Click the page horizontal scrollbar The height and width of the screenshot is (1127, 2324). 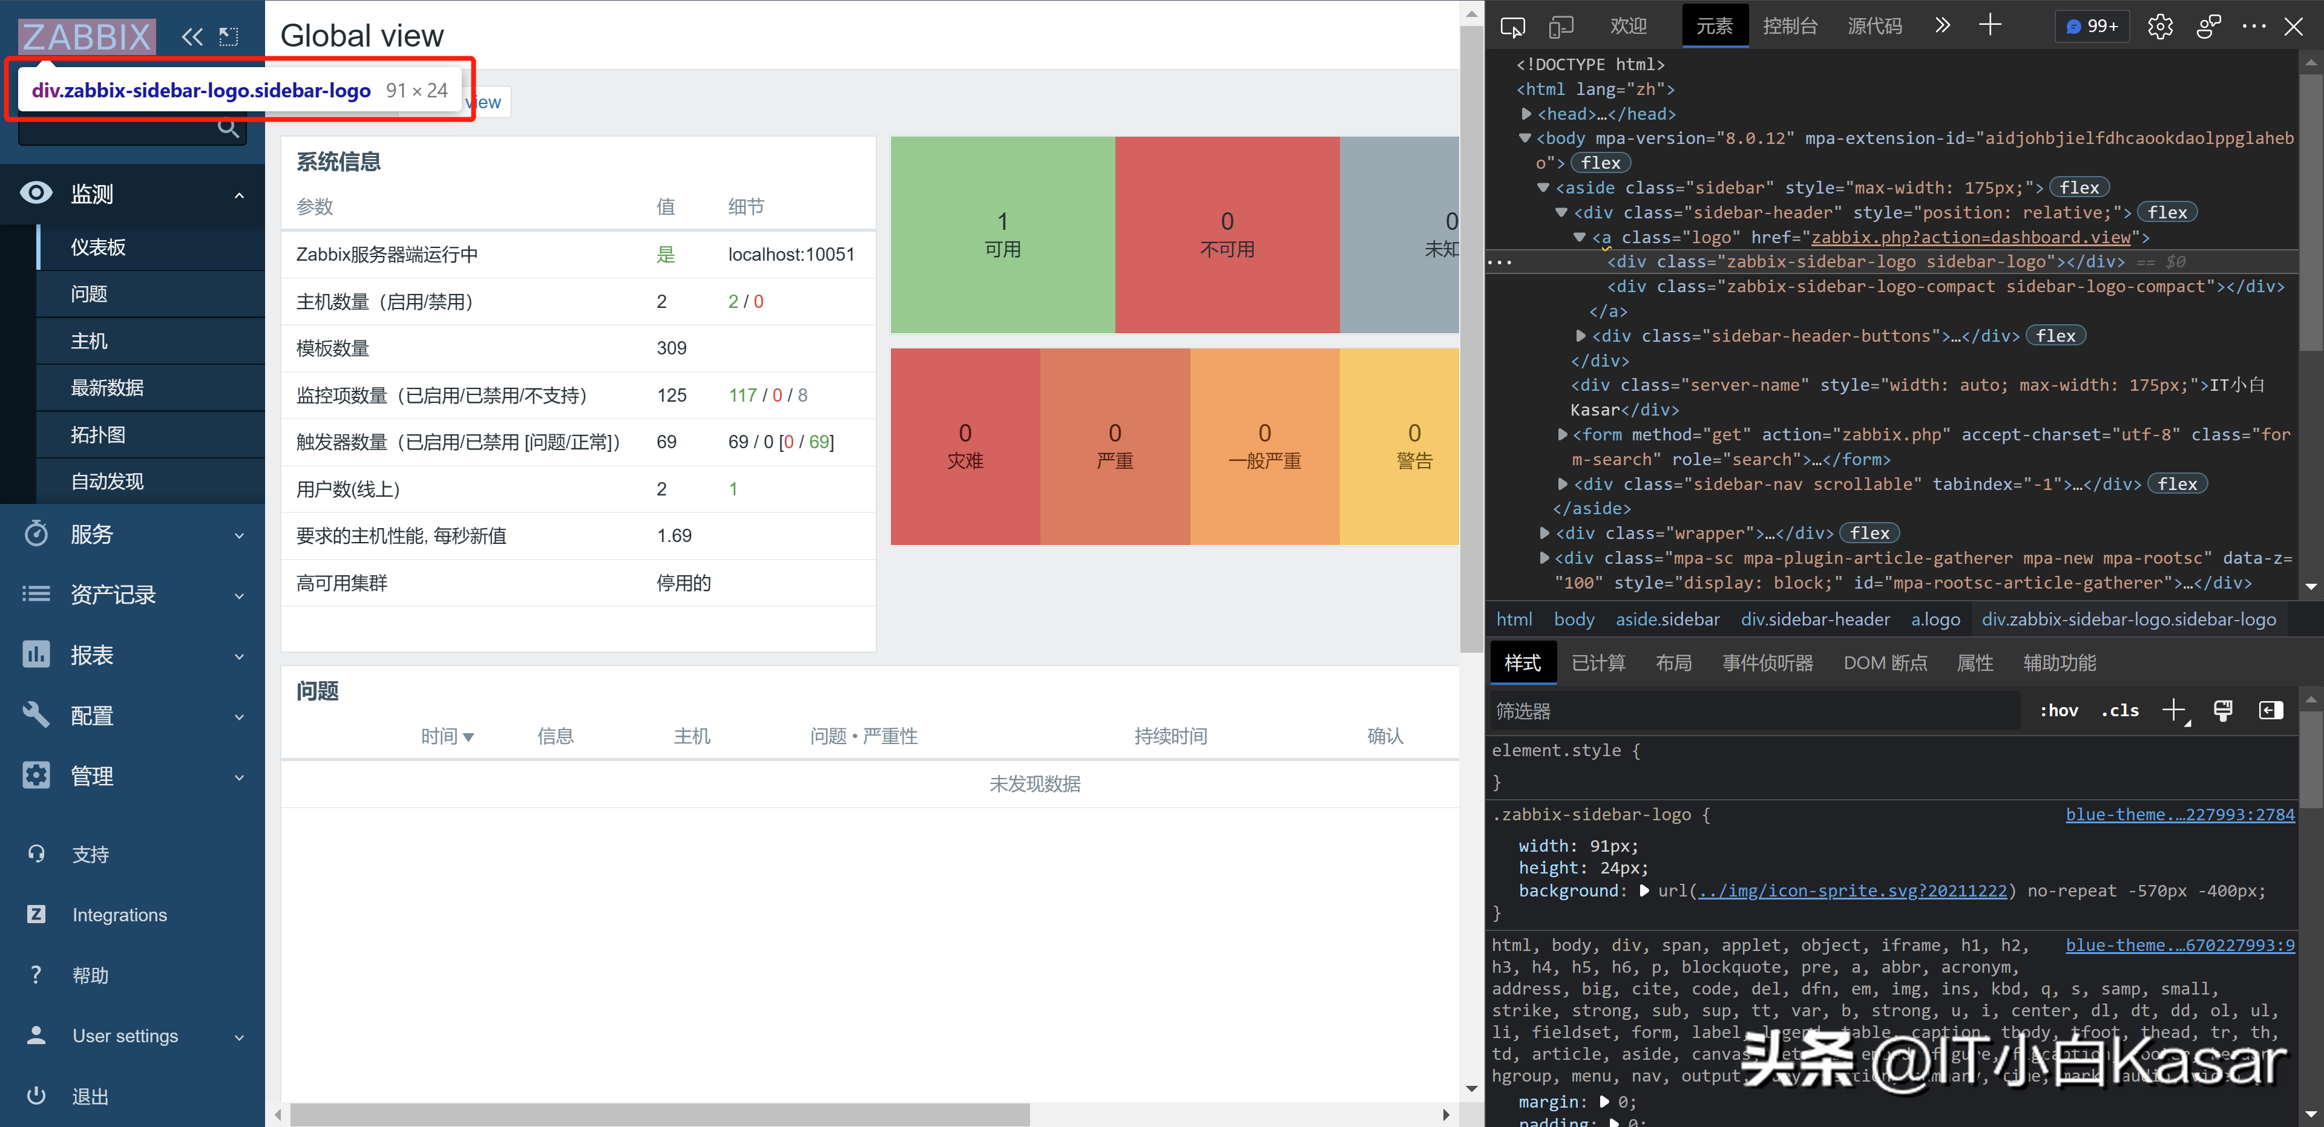coord(660,1114)
